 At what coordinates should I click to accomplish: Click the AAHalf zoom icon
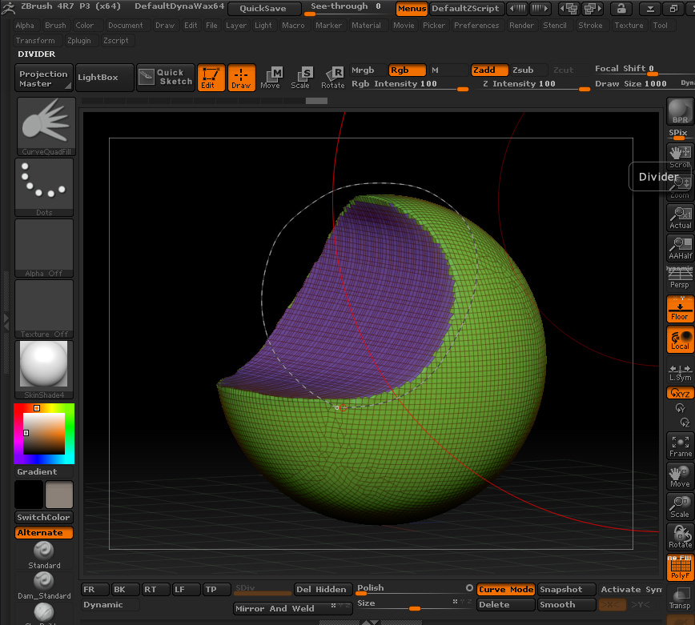(x=680, y=248)
